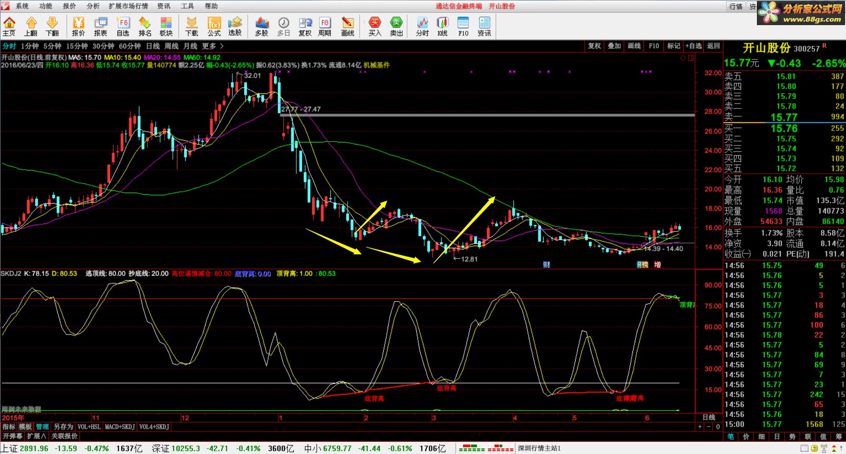Image resolution: width=846 pixels, height=454 pixels.
Task: Select the 笔 tick detail tab
Action: (x=731, y=436)
